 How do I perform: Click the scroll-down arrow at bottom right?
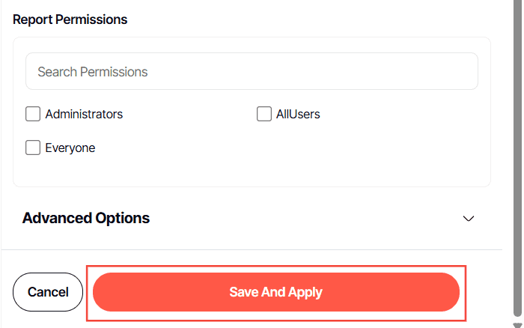pyautogui.click(x=517, y=324)
